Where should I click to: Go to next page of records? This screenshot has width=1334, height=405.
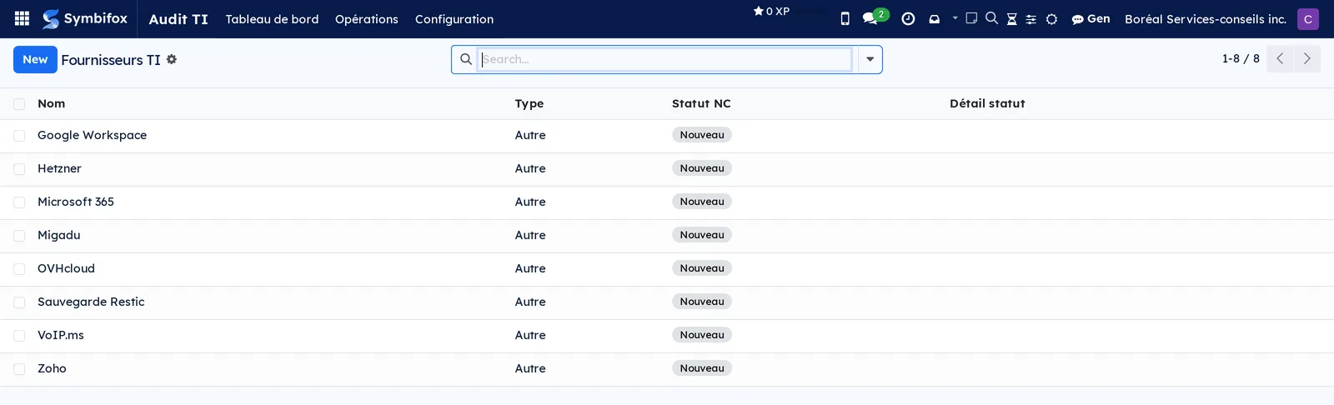1306,58
